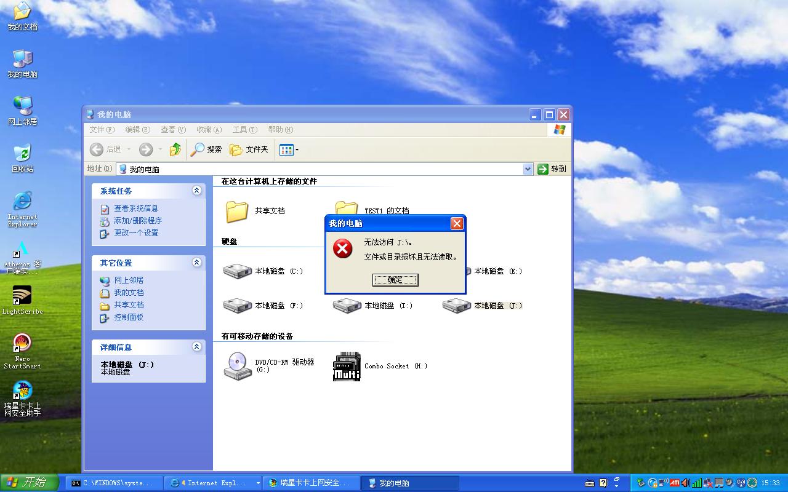Open 控制面板 in the side panel
This screenshot has height=492, width=788.
129,317
